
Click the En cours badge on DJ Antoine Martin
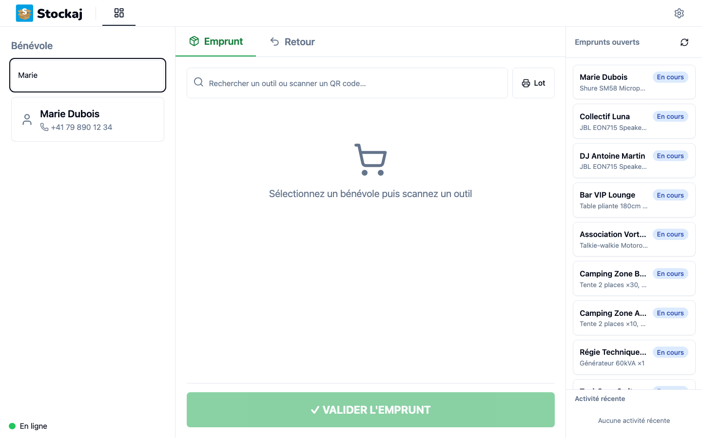(670, 156)
